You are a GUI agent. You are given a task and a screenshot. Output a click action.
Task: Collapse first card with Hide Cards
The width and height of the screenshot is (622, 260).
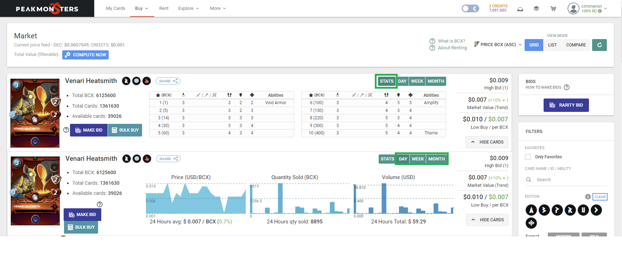487,142
